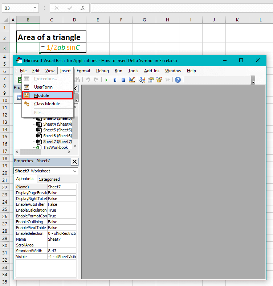The width and height of the screenshot is (273, 286).
Task: Click the EnableCalculation True value
Action: 62,210
